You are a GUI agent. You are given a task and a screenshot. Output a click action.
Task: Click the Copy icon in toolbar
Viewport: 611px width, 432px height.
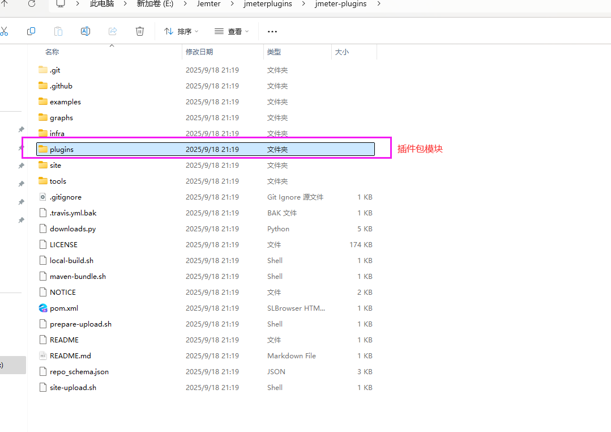pos(31,31)
